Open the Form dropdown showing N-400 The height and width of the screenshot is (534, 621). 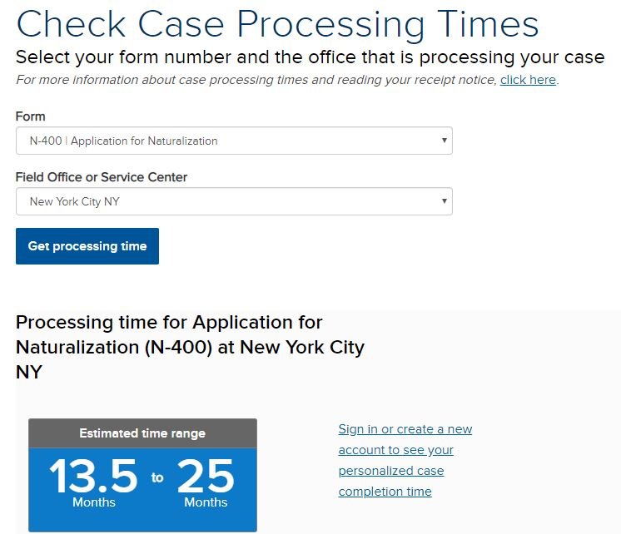(x=234, y=141)
